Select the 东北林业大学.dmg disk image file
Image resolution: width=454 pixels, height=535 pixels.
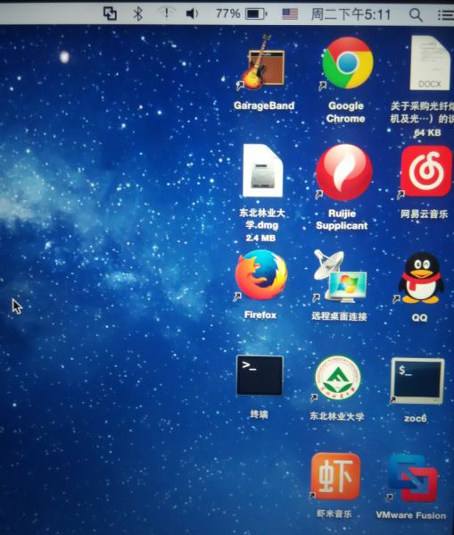(262, 171)
